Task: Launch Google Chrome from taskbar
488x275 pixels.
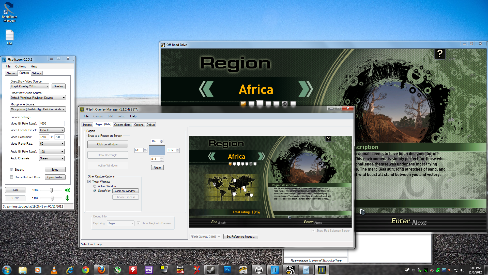Action: 86,270
